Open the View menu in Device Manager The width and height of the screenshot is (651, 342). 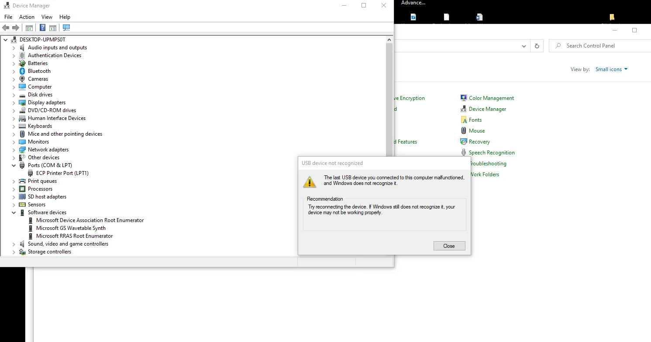pyautogui.click(x=47, y=17)
